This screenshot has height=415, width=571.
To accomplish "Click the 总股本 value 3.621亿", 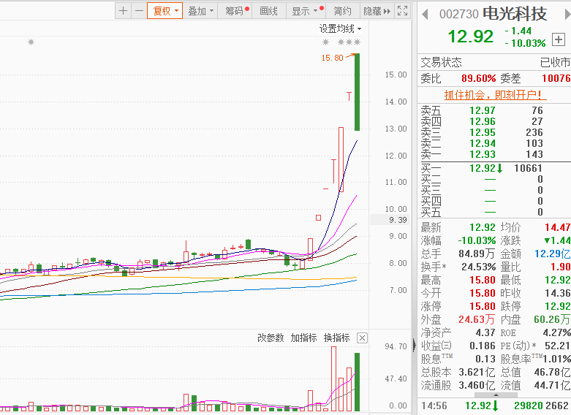I will [x=477, y=372].
